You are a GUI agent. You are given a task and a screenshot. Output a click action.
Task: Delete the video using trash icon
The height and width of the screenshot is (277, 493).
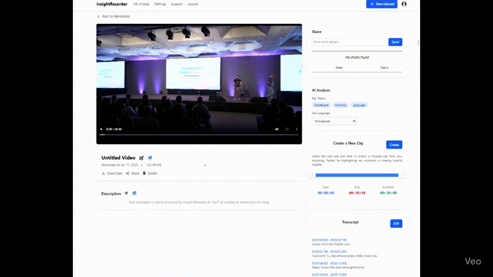(150, 173)
